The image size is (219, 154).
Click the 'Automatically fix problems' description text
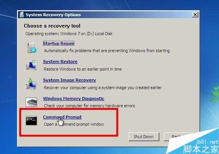tap(107, 51)
